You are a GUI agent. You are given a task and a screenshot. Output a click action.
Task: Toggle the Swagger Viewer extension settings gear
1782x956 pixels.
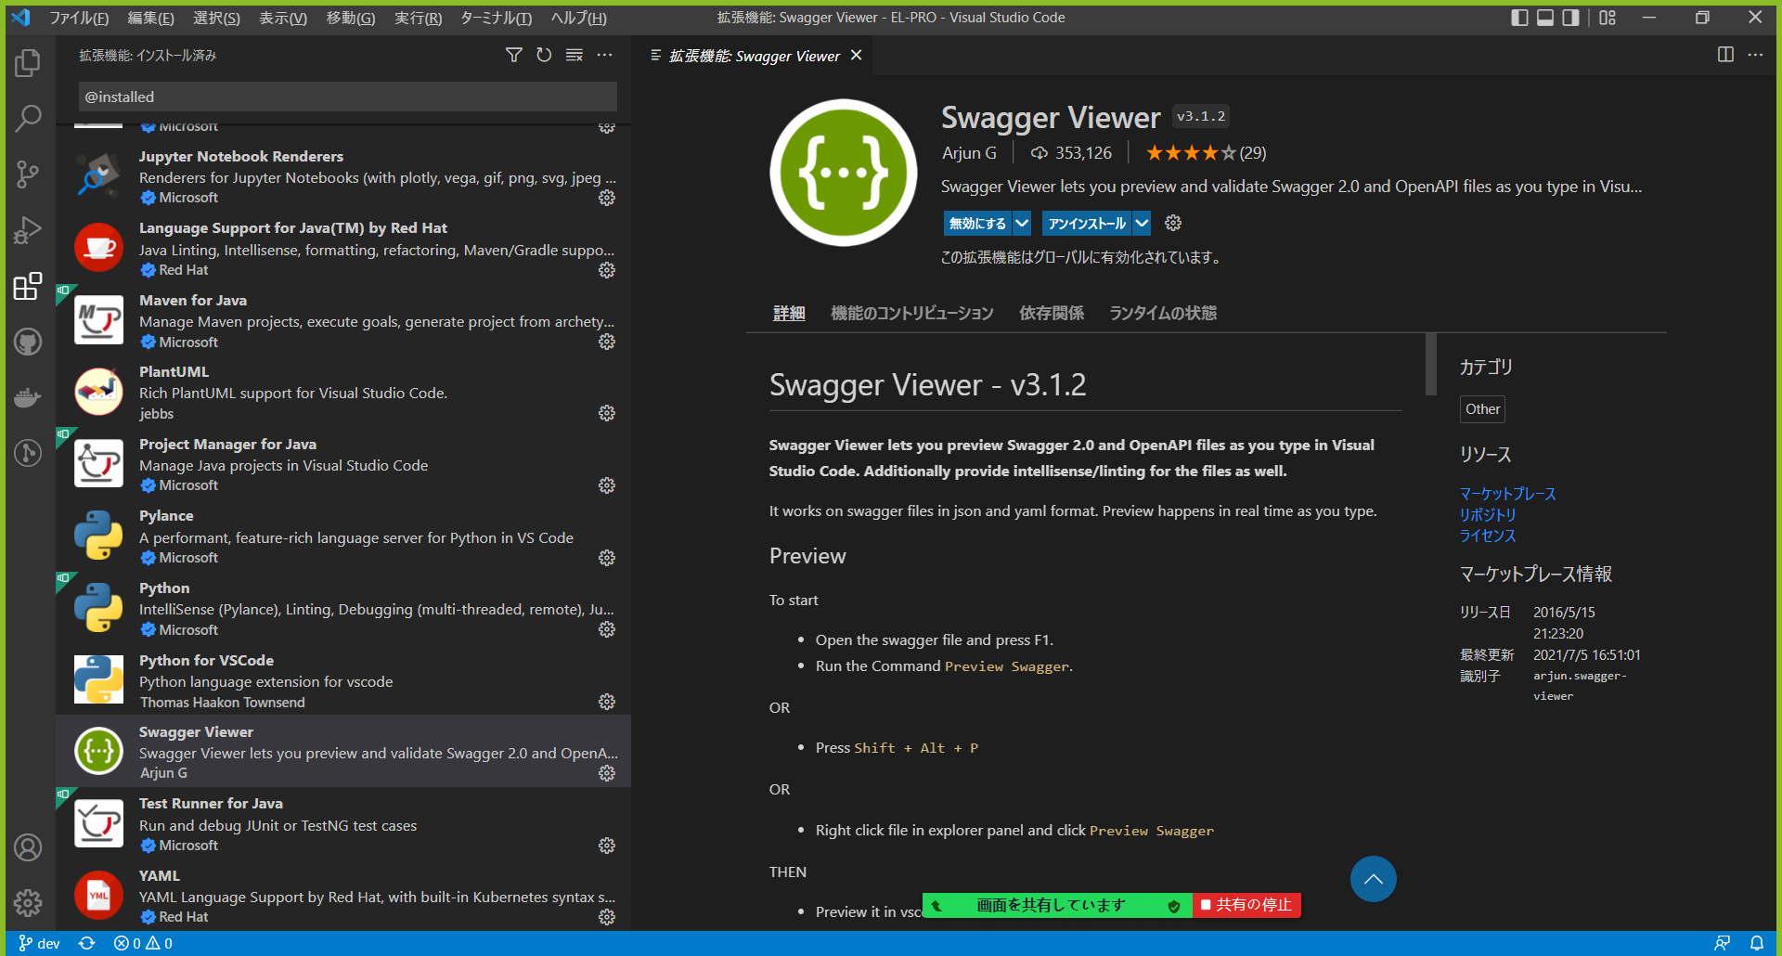[x=606, y=773]
